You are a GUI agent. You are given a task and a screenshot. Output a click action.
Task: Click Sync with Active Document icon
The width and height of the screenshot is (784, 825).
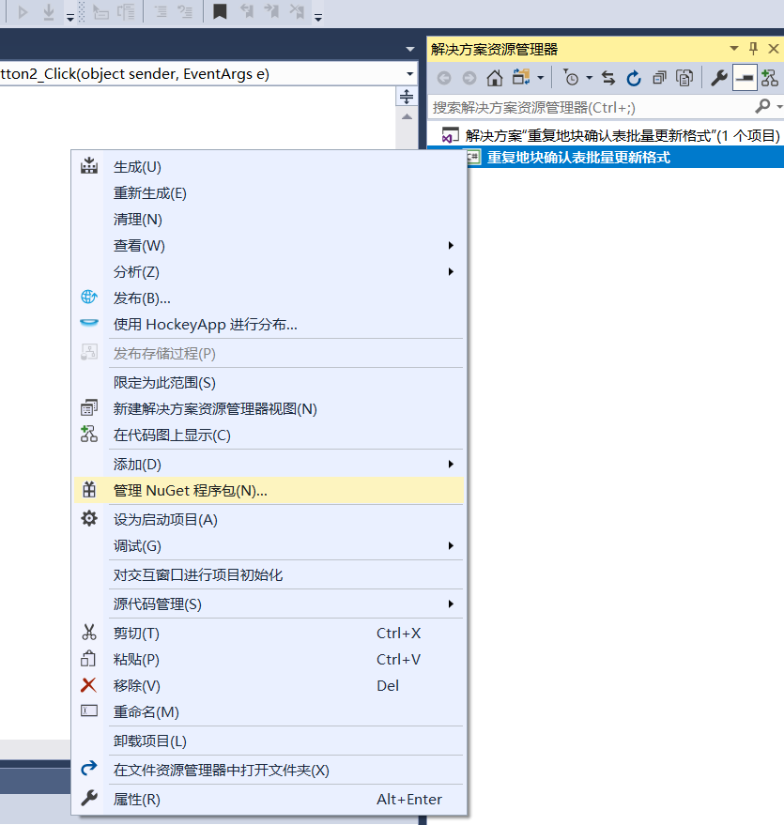[607, 77]
